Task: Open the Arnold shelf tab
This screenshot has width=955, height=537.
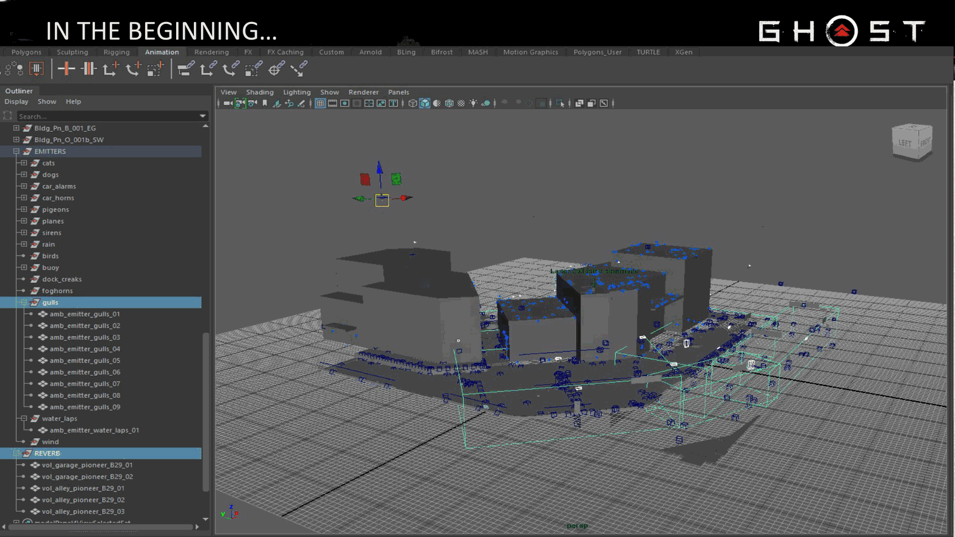Action: pyautogui.click(x=370, y=53)
